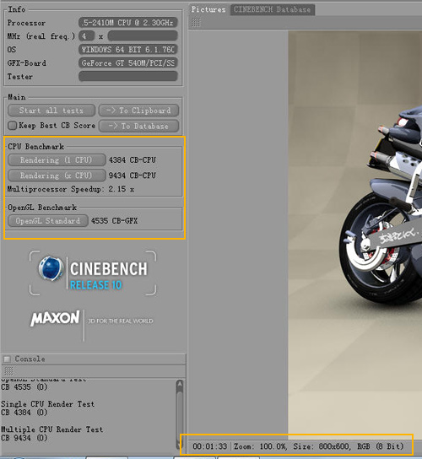Image resolution: width=422 pixels, height=459 pixels.
Task: Click the Multiprocessor Speedup 2.15 x text
Action: 71,189
